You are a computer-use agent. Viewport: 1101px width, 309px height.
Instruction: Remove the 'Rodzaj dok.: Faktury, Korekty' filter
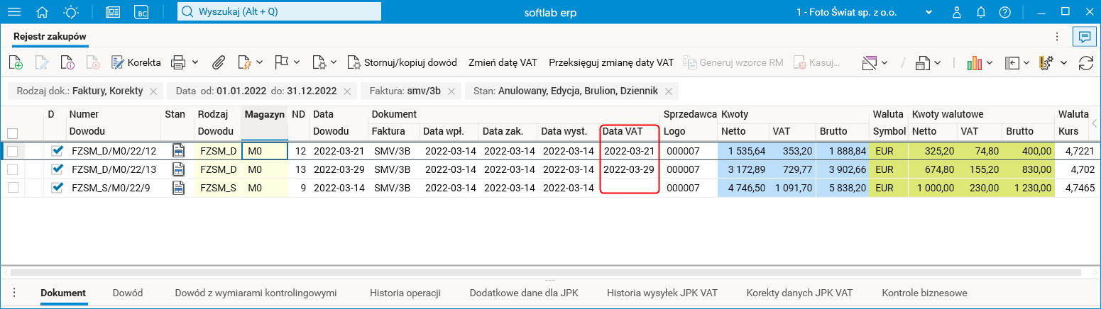tap(153, 91)
